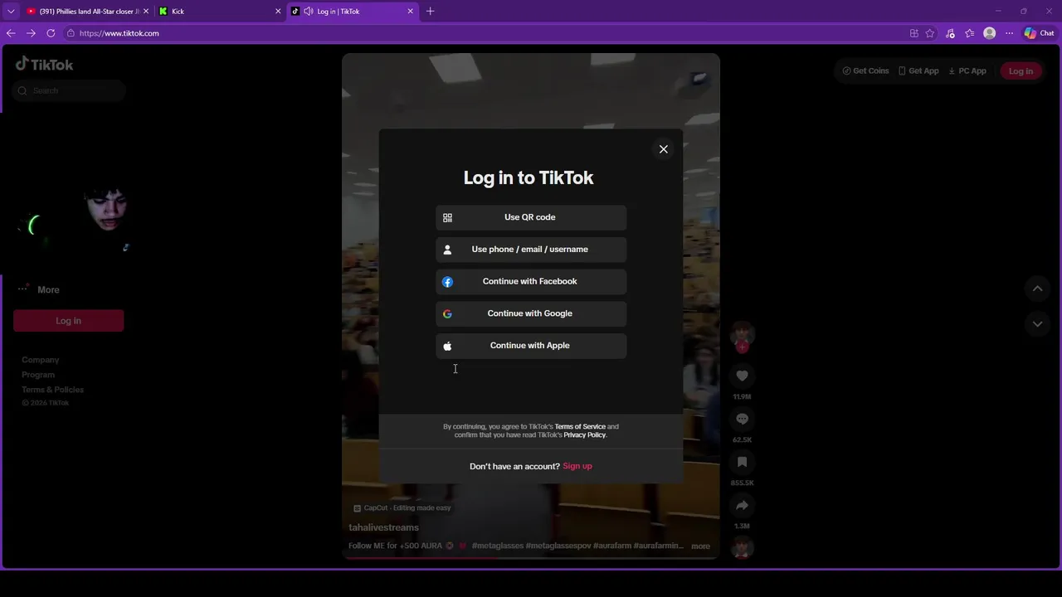The height and width of the screenshot is (597, 1062).
Task: Click the #metaglasses hashtag
Action: [498, 546]
